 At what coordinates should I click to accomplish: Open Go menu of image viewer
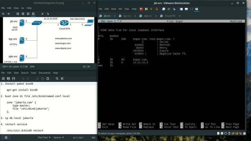pos(23,8)
